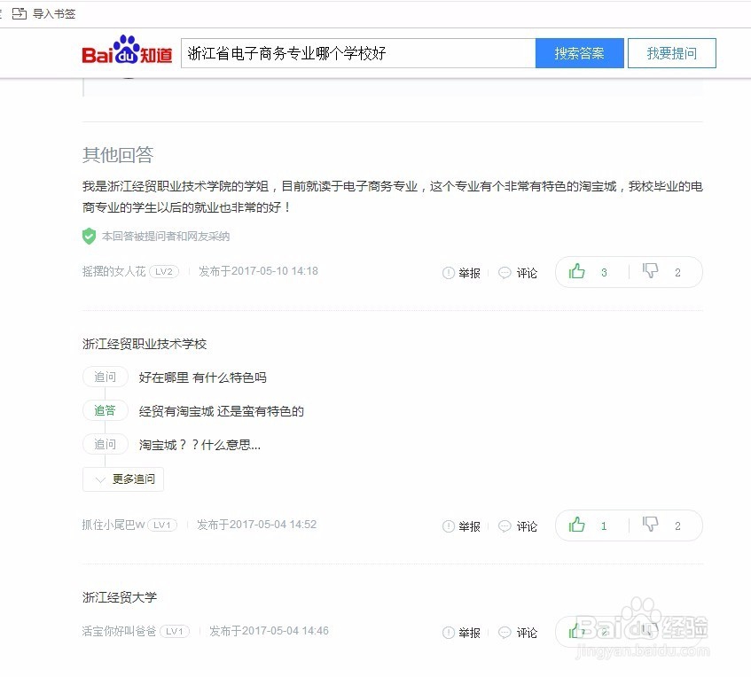This screenshot has height=677, width=751.
Task: Thumbs up the answer by 抓住小尾巴w
Action: click(x=577, y=525)
